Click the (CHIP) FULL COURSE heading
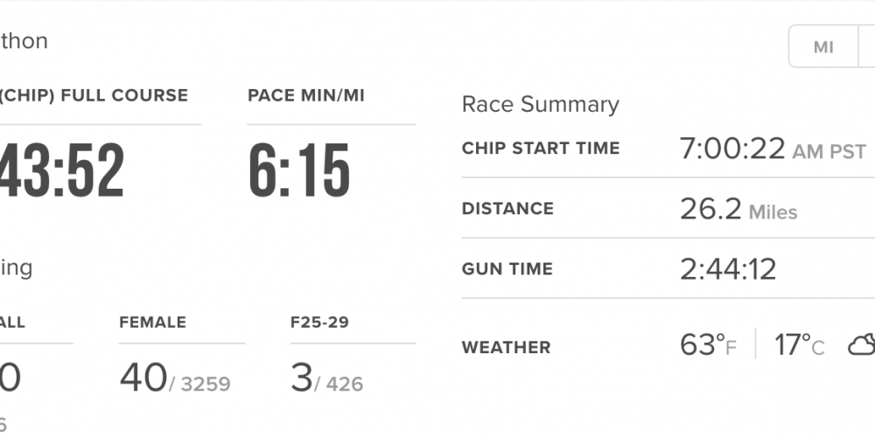 (x=94, y=95)
